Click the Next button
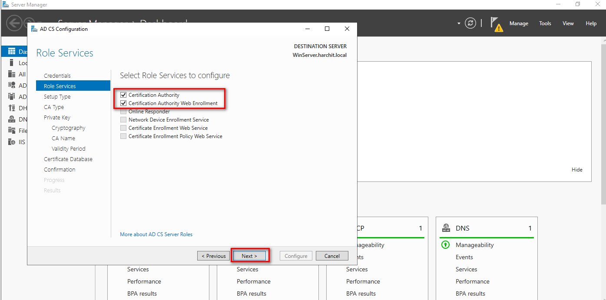Viewport: 606px width, 300px height. click(x=249, y=256)
